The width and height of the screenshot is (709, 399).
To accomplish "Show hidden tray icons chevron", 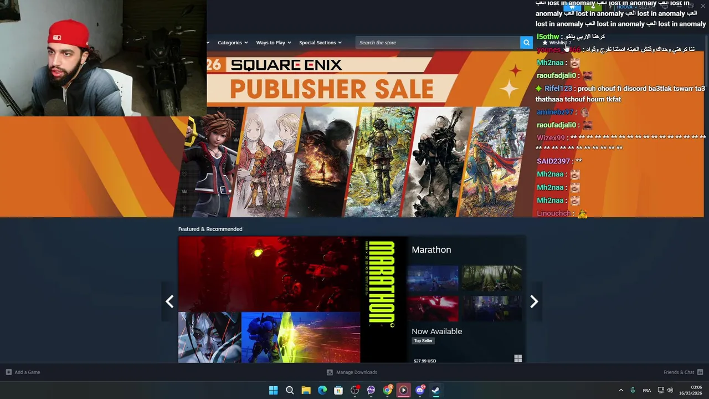I will [621, 390].
